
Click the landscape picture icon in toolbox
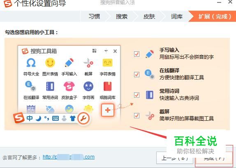pos(69,109)
